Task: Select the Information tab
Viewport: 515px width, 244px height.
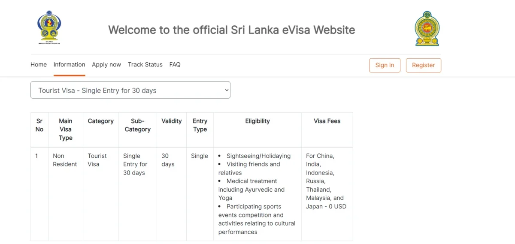Action: 69,65
